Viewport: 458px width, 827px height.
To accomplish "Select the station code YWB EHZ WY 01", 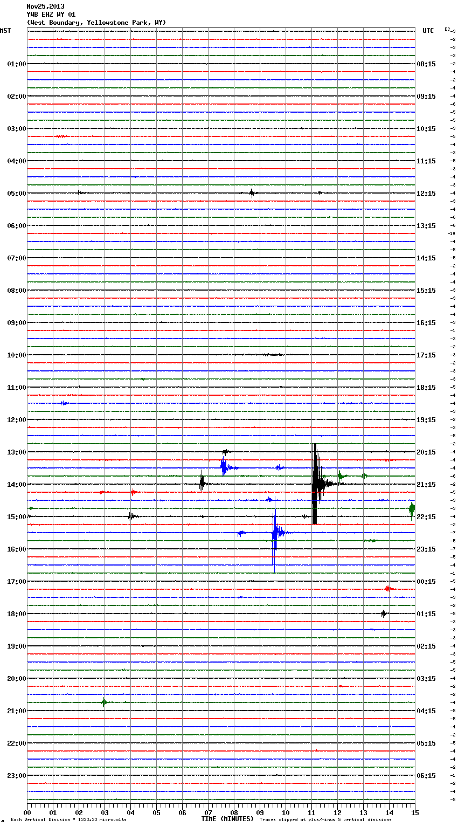I will 51,15.
